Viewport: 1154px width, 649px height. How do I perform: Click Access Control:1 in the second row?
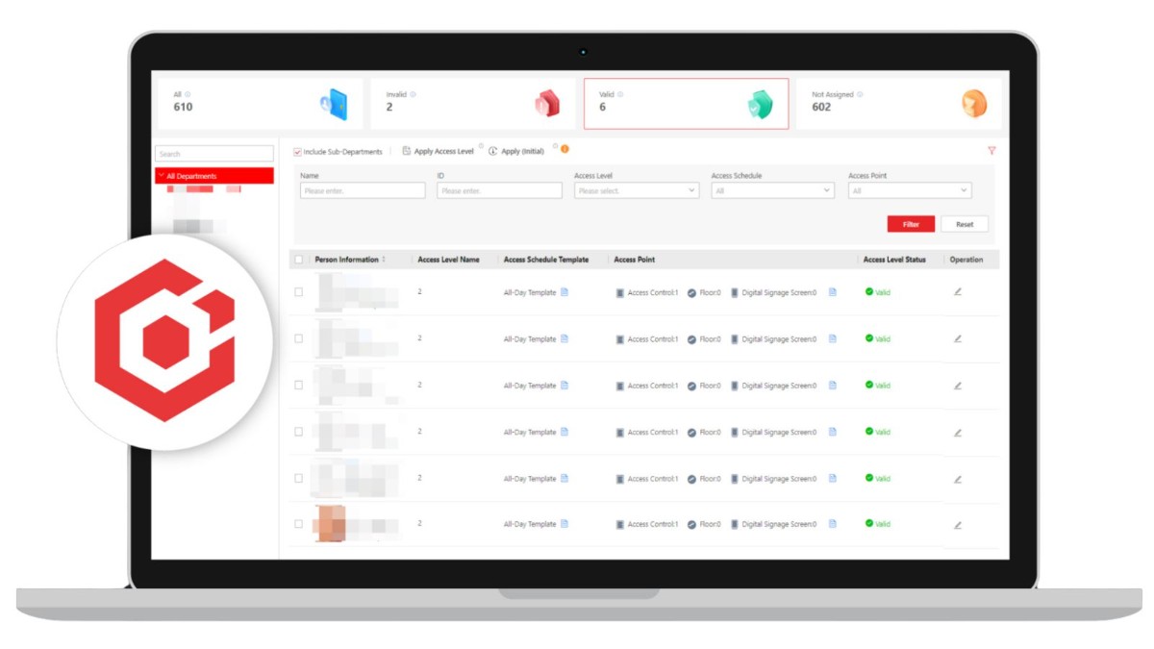click(x=647, y=338)
